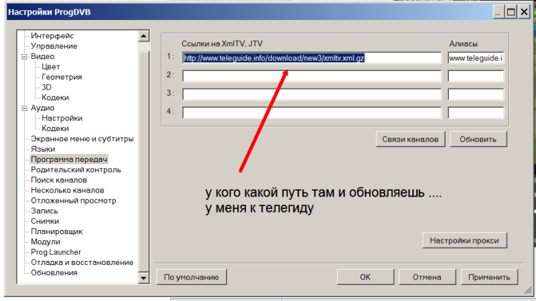This screenshot has height=301, width=536.
Task: Collapse the Аудио tree node
Action: [x=25, y=108]
